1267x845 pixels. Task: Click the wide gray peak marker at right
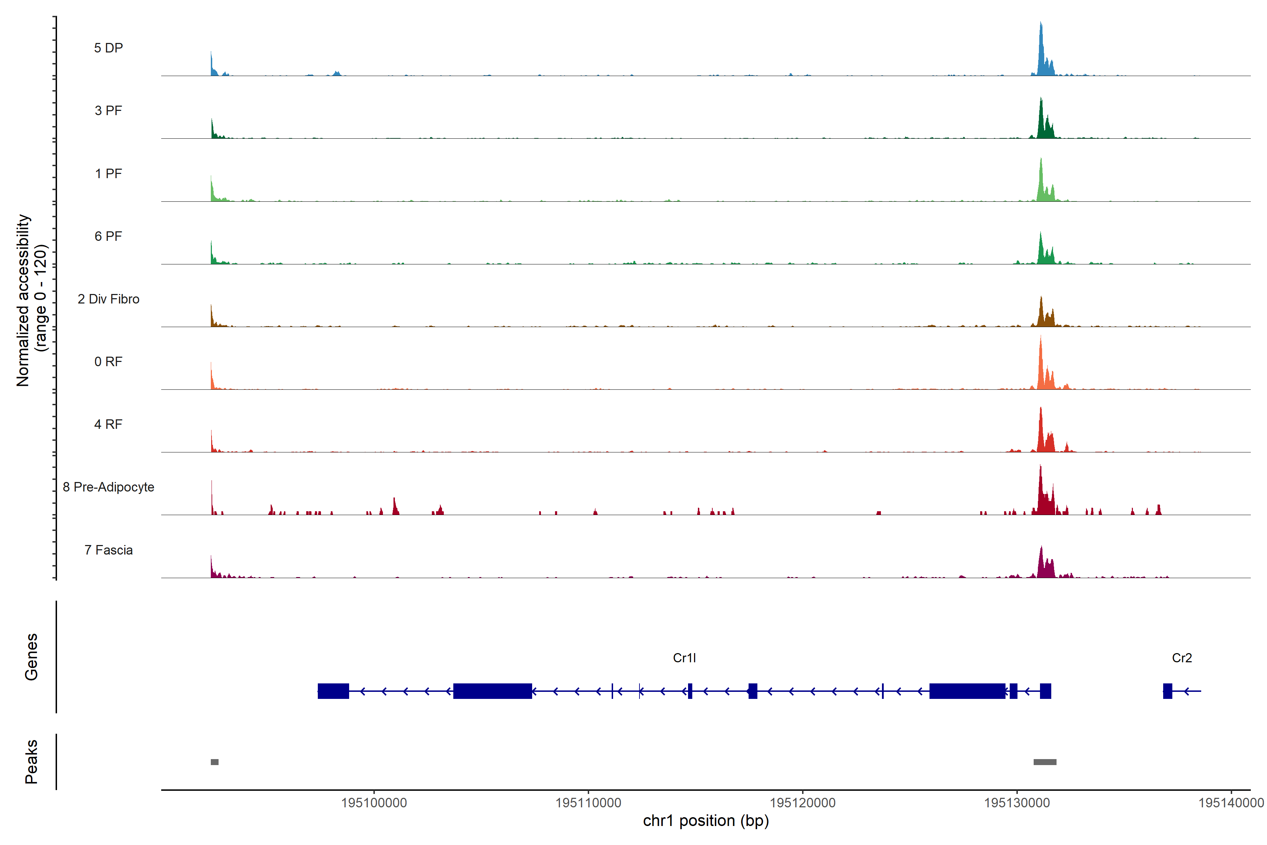click(1045, 762)
